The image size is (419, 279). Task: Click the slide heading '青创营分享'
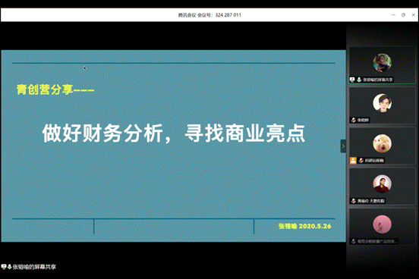[x=45, y=89]
